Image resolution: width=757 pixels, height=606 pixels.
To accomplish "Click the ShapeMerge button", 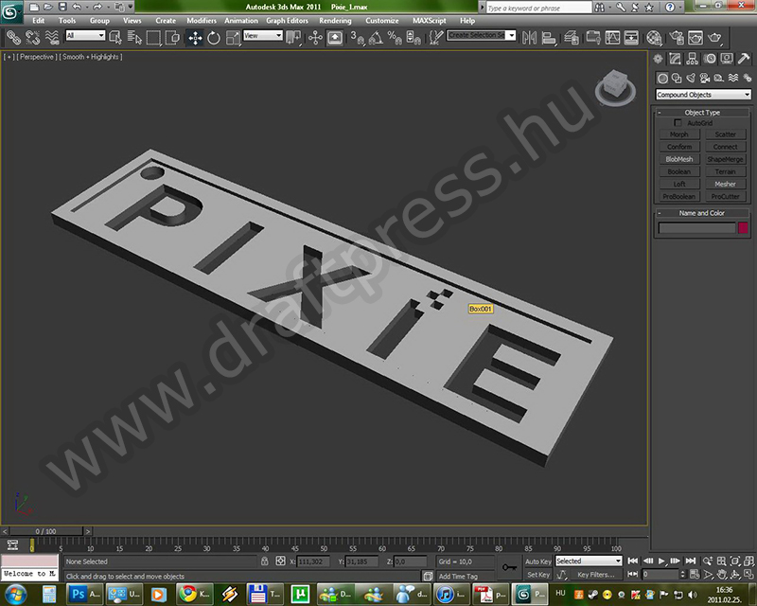I will [725, 159].
